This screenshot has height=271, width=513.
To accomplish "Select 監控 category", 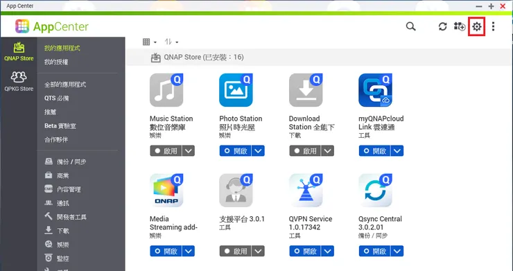I will coord(57,258).
